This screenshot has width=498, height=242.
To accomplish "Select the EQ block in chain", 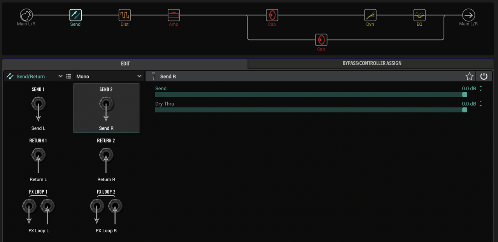I will (419, 15).
